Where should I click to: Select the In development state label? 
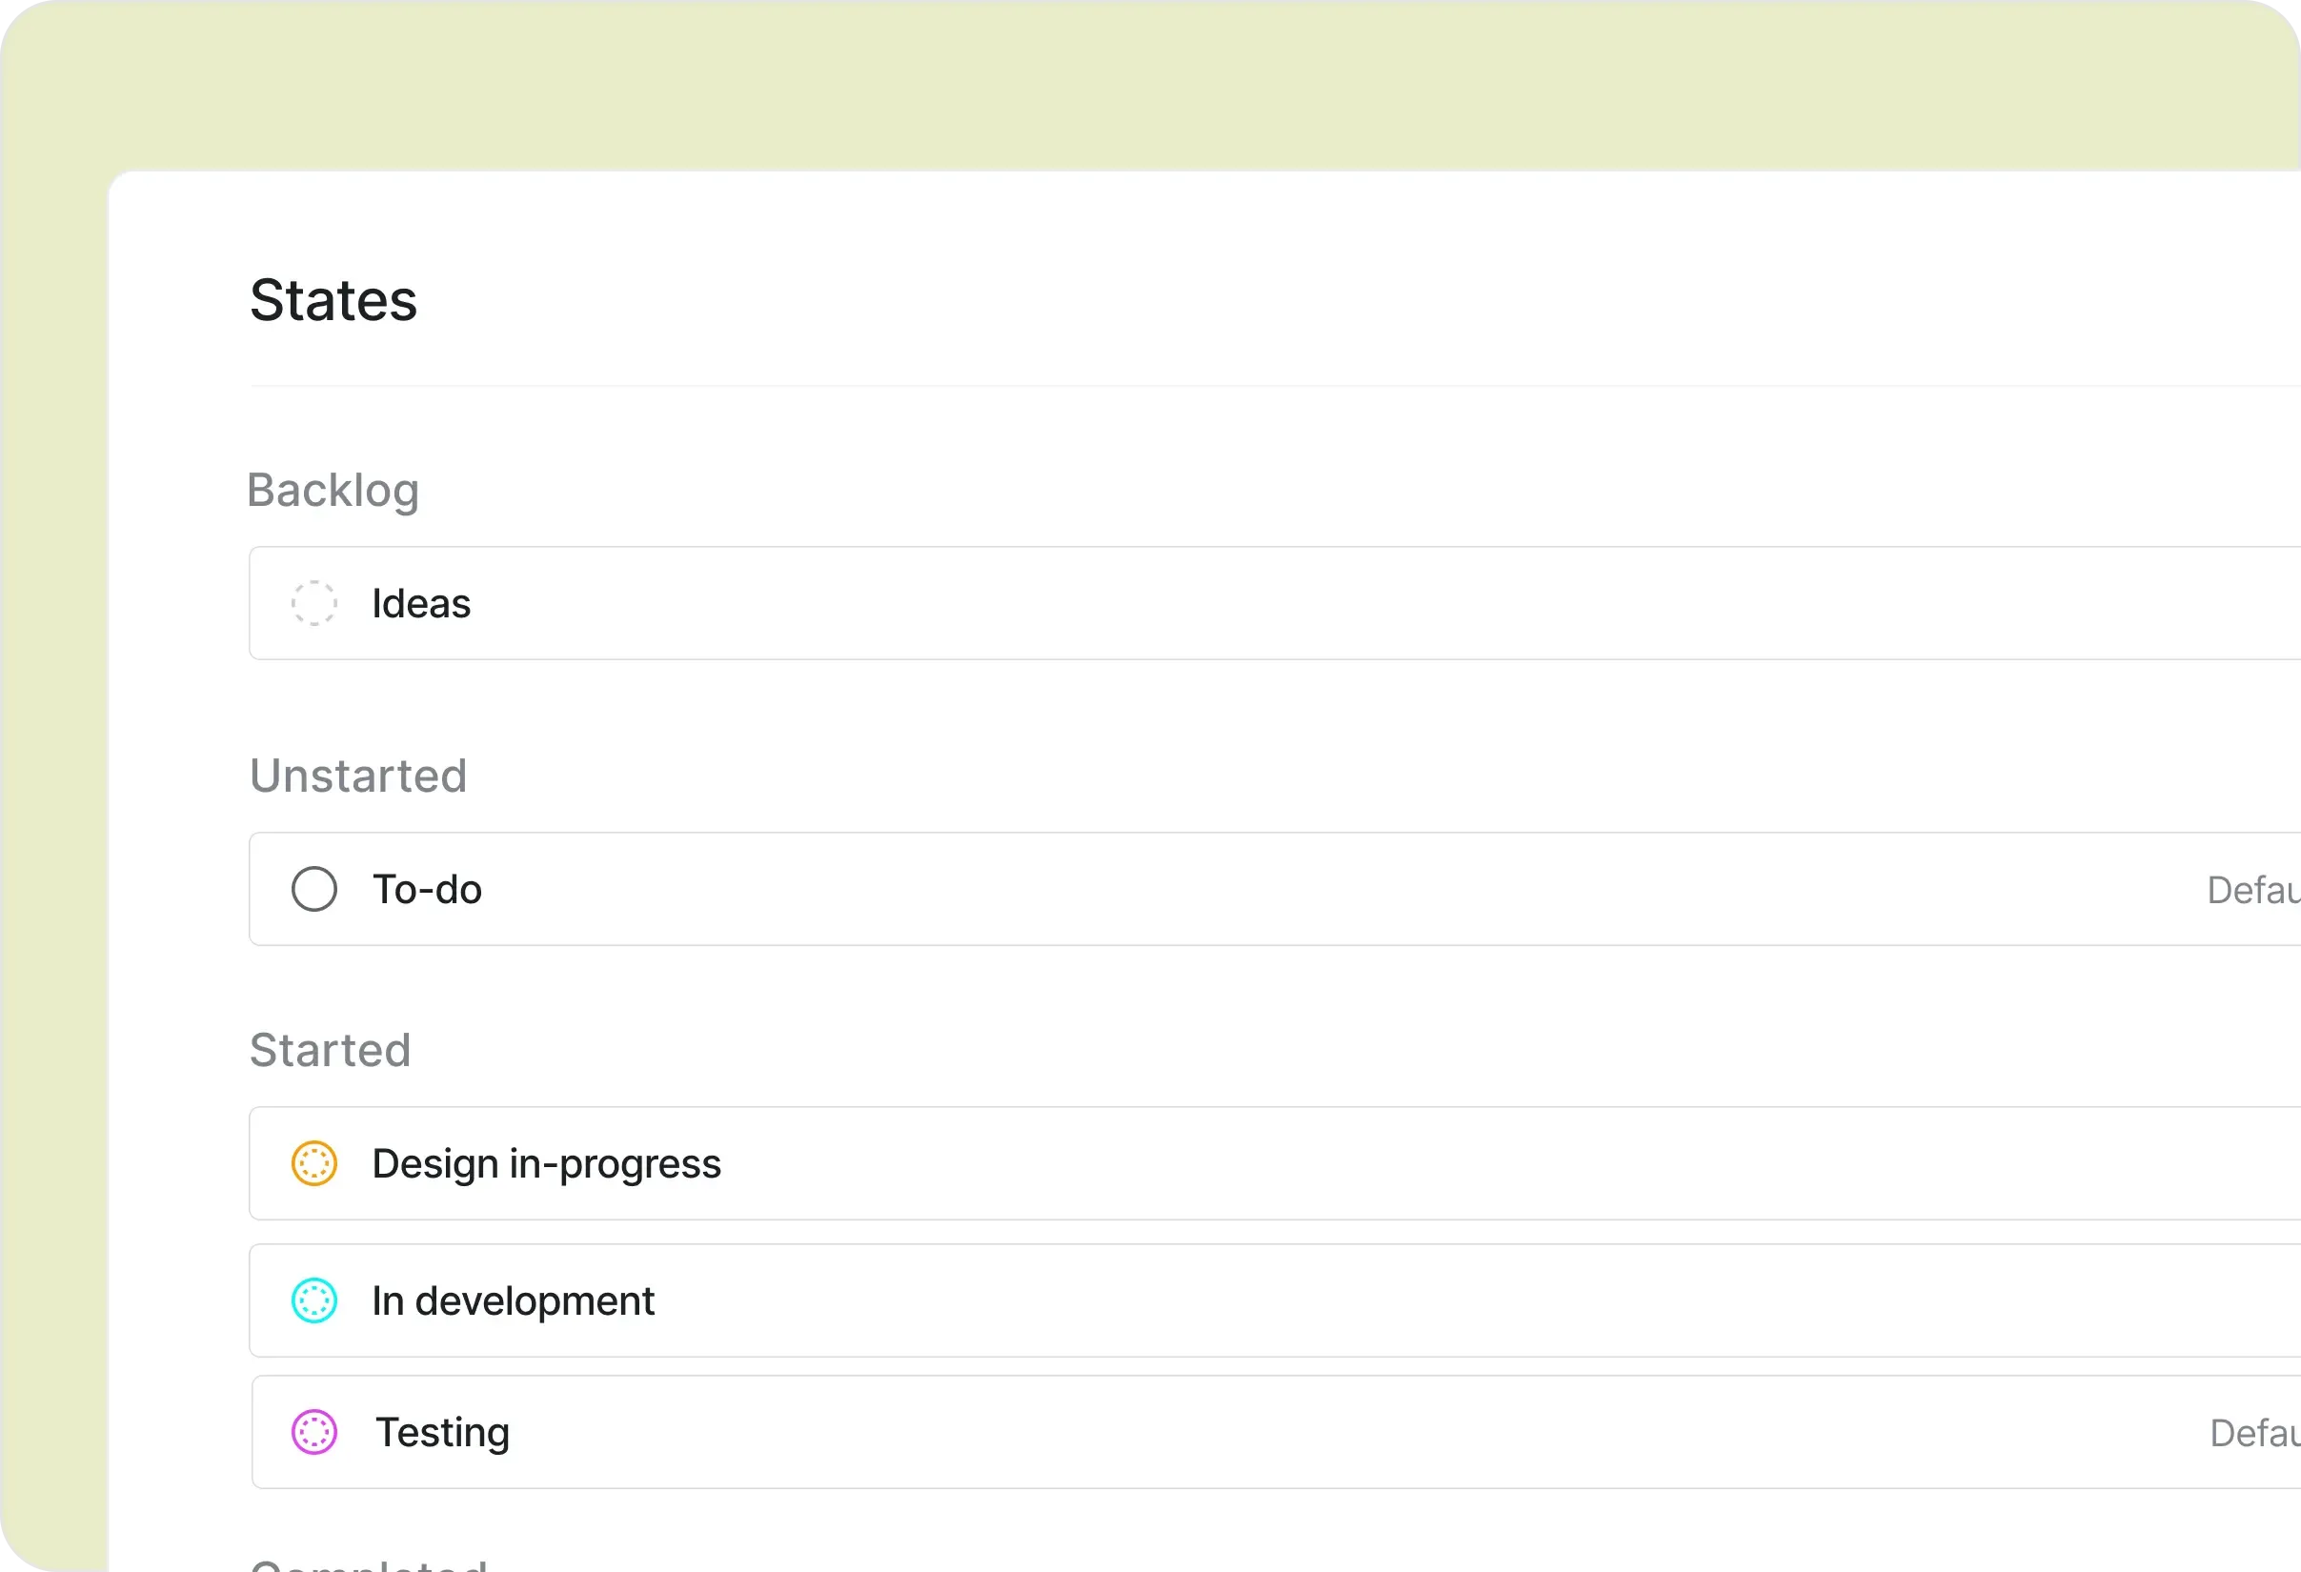pyautogui.click(x=513, y=1300)
